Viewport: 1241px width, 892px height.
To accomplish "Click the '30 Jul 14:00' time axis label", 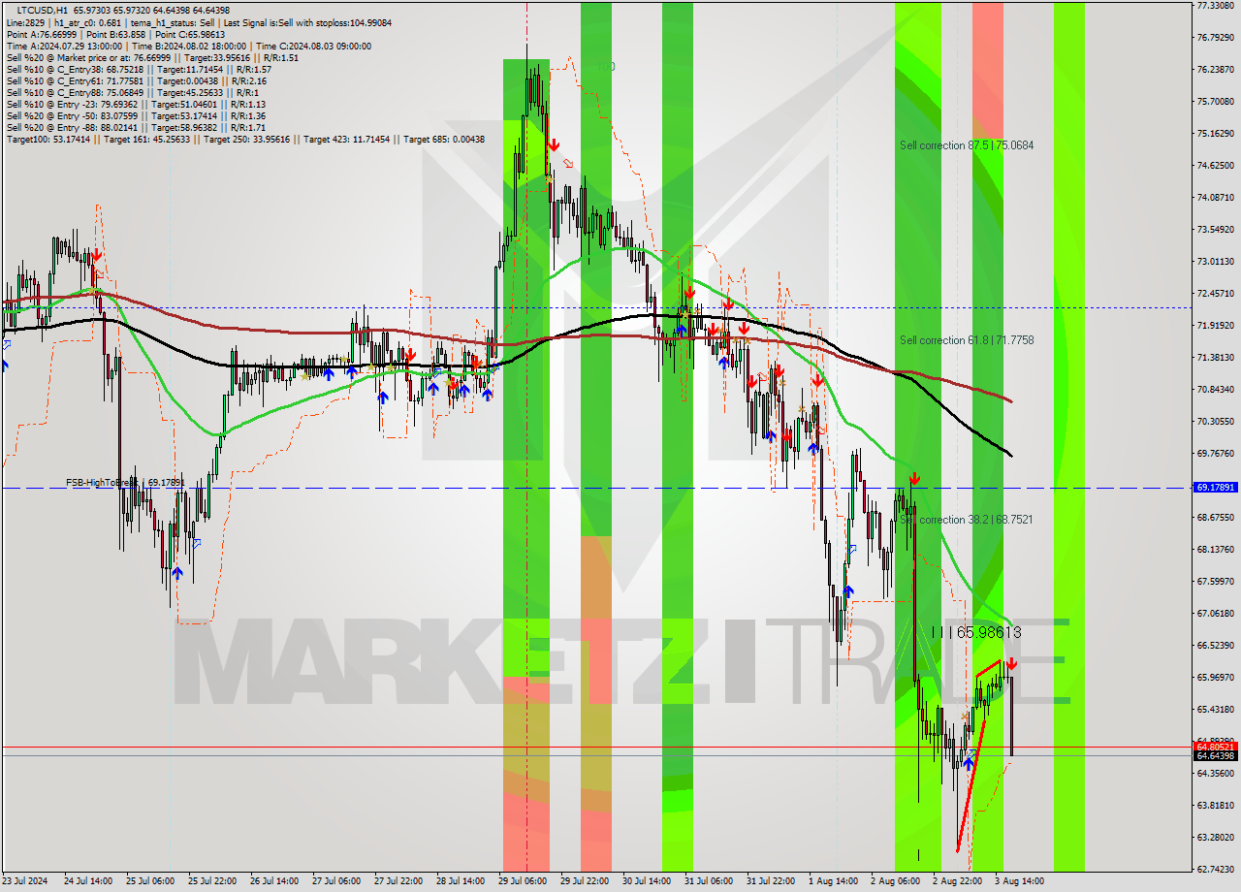I will (647, 881).
